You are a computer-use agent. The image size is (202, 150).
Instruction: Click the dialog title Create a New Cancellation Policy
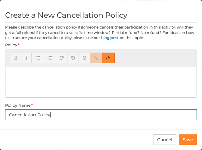[66, 15]
